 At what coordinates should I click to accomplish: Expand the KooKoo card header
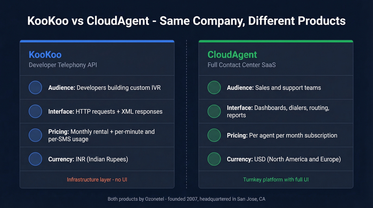(x=97, y=58)
